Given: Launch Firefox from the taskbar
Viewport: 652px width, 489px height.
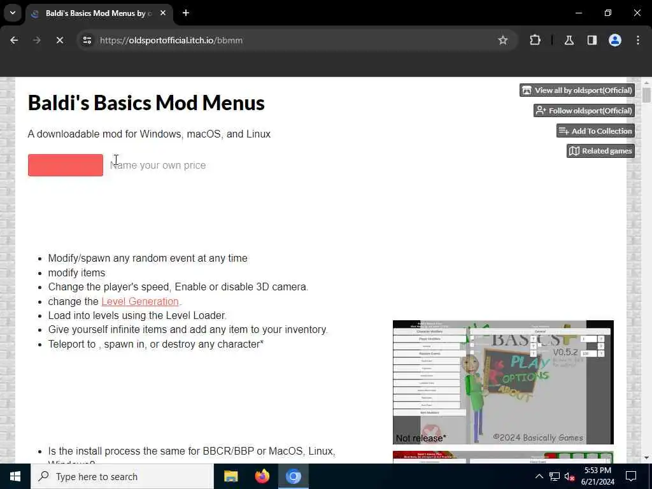Looking at the screenshot, I should coord(262,476).
